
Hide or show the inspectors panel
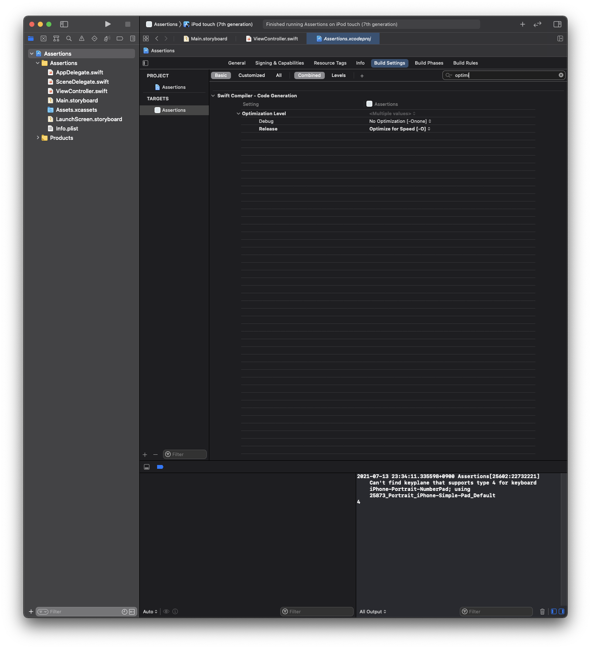[x=557, y=24]
